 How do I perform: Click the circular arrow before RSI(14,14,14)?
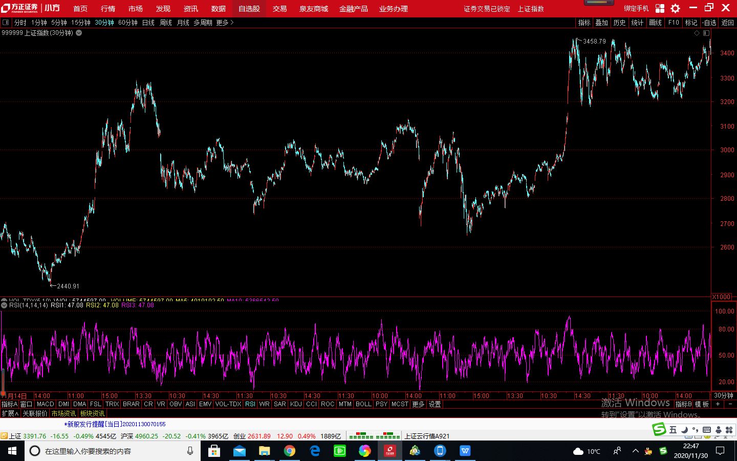[5, 305]
